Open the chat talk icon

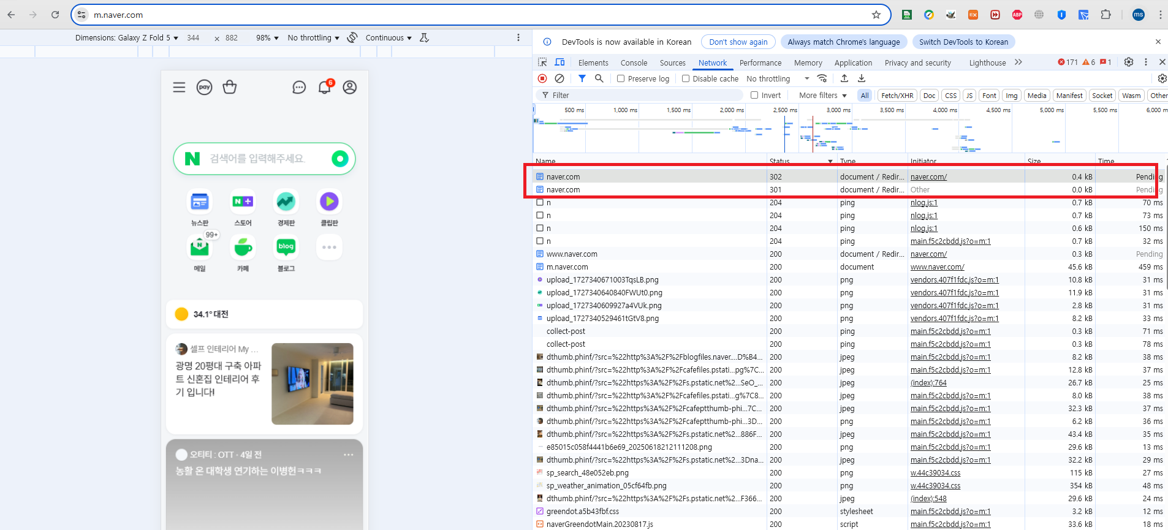coord(299,88)
